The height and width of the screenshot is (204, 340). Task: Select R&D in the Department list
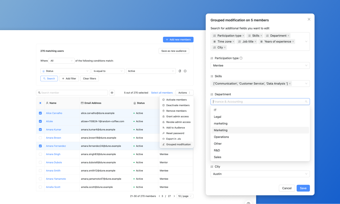point(260,150)
